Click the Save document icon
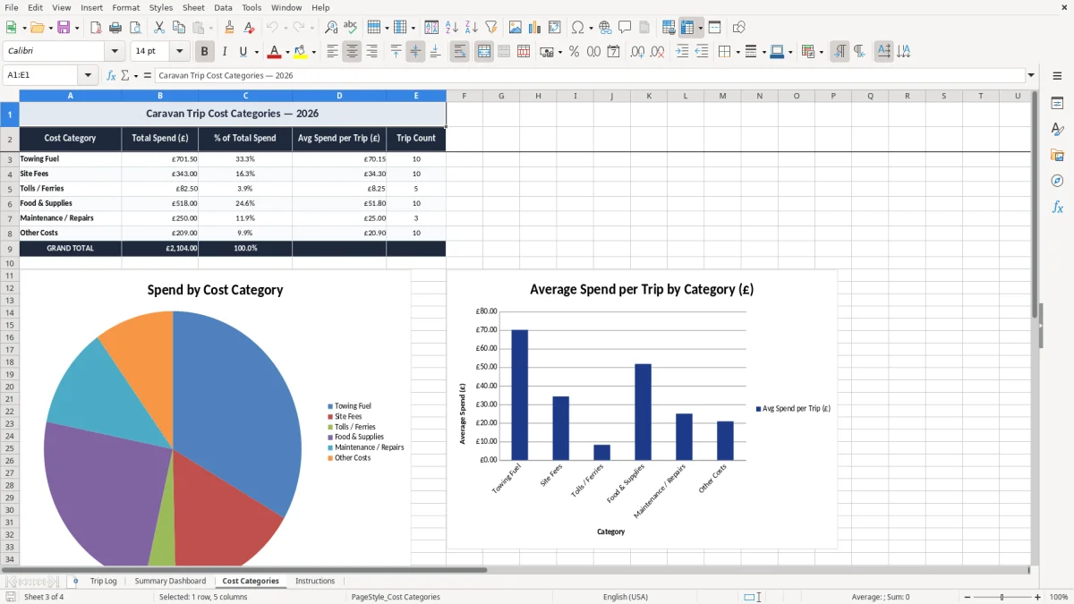 click(64, 28)
